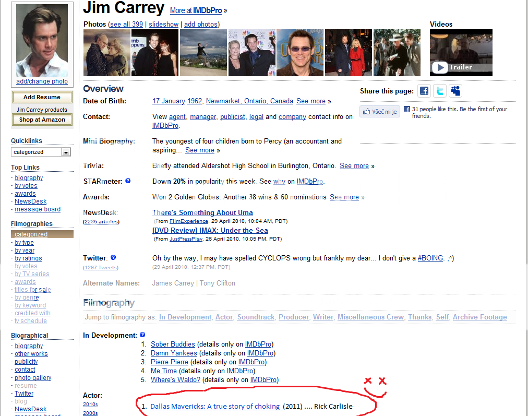Jump to Soundtrack filmography section

pos(256,317)
